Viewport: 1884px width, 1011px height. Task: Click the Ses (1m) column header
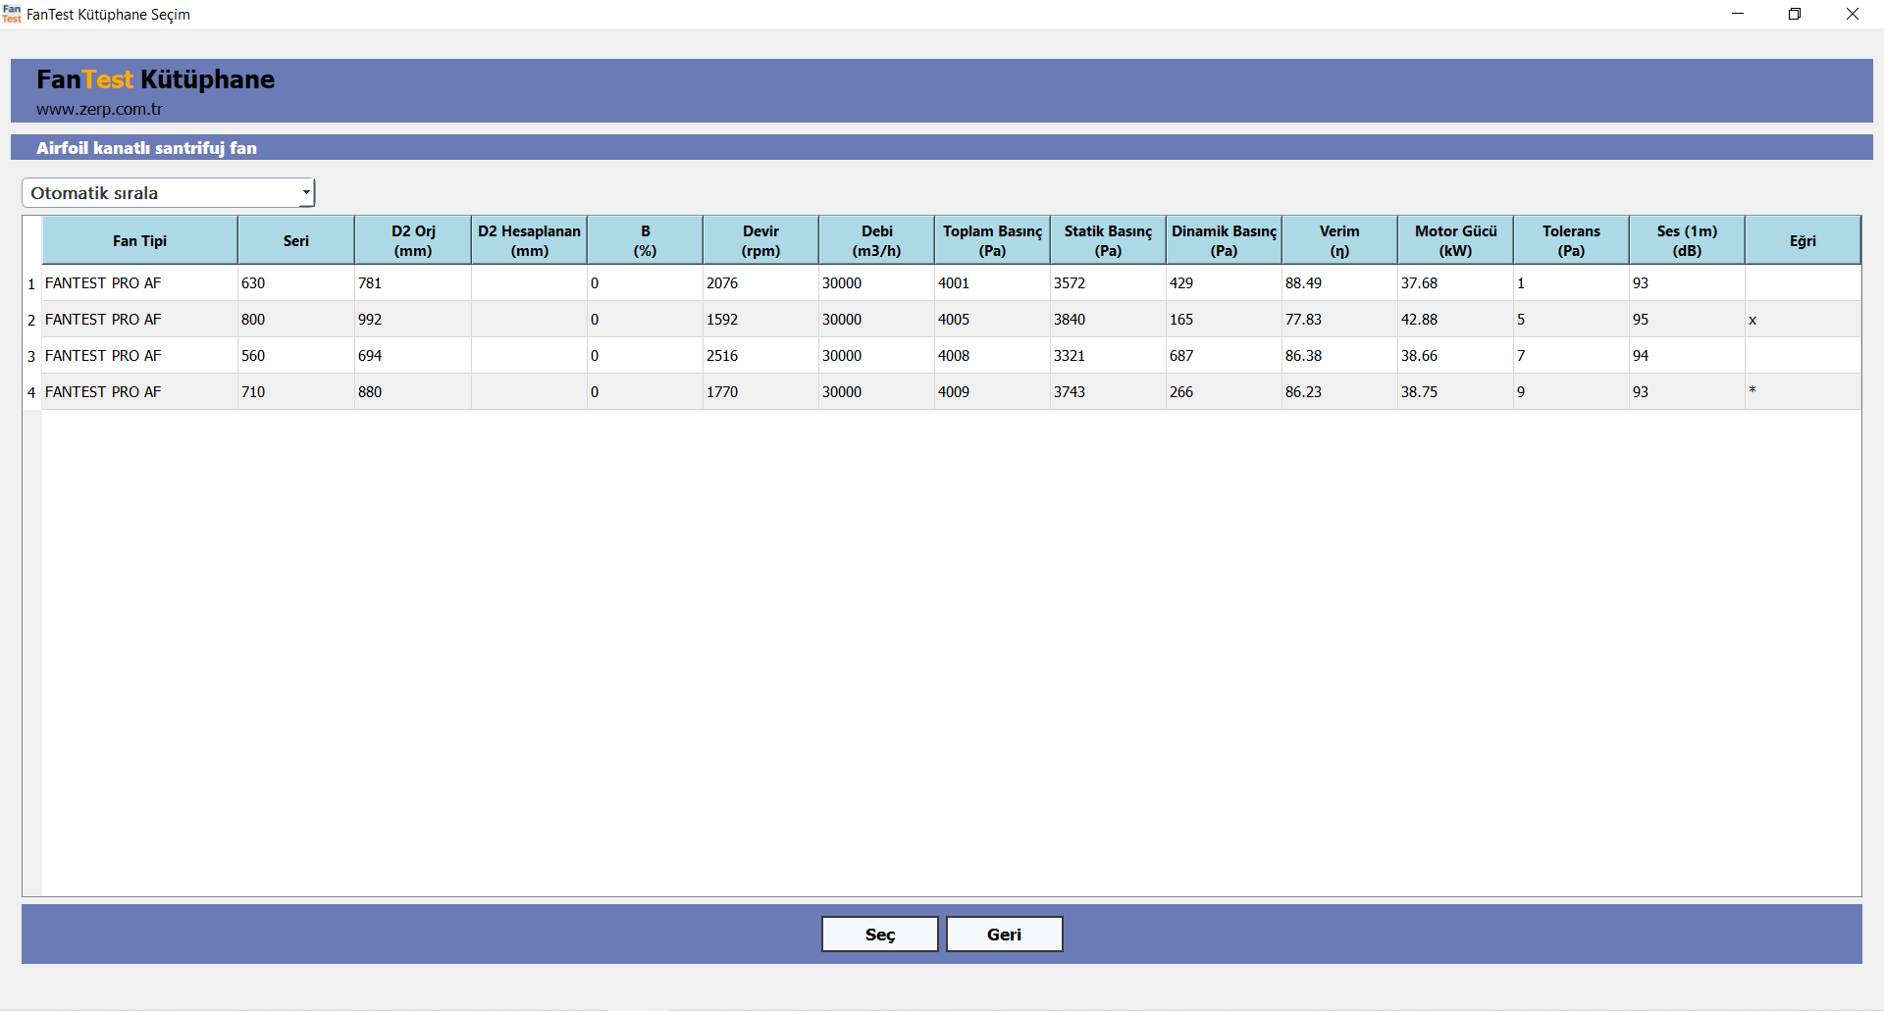pos(1686,241)
